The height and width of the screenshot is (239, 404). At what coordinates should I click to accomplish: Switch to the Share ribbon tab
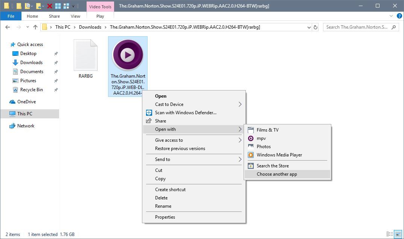(54, 16)
